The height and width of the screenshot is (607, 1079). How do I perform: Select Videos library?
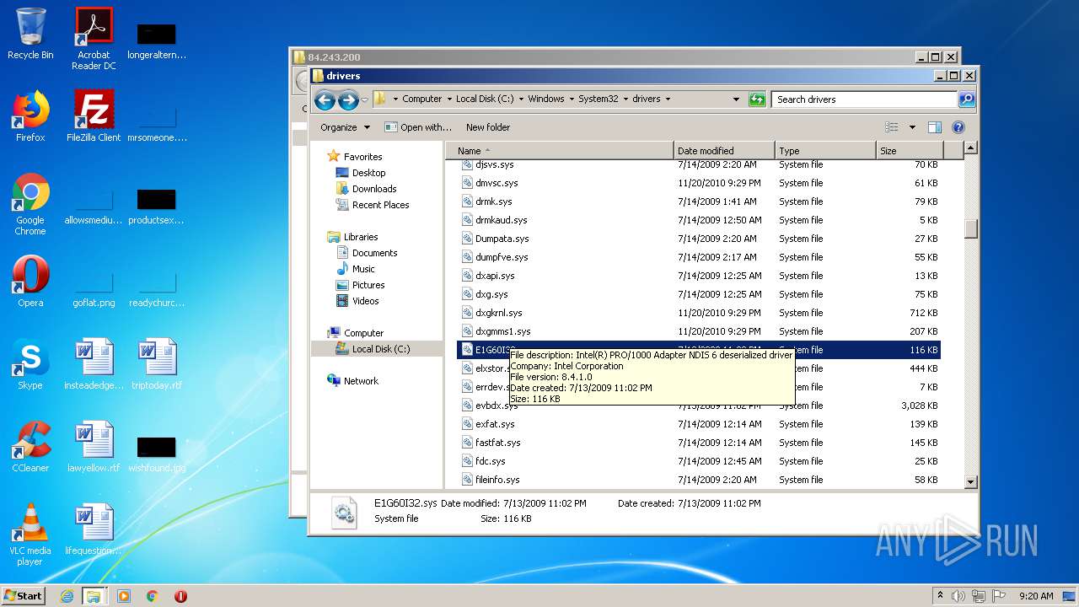coord(365,301)
